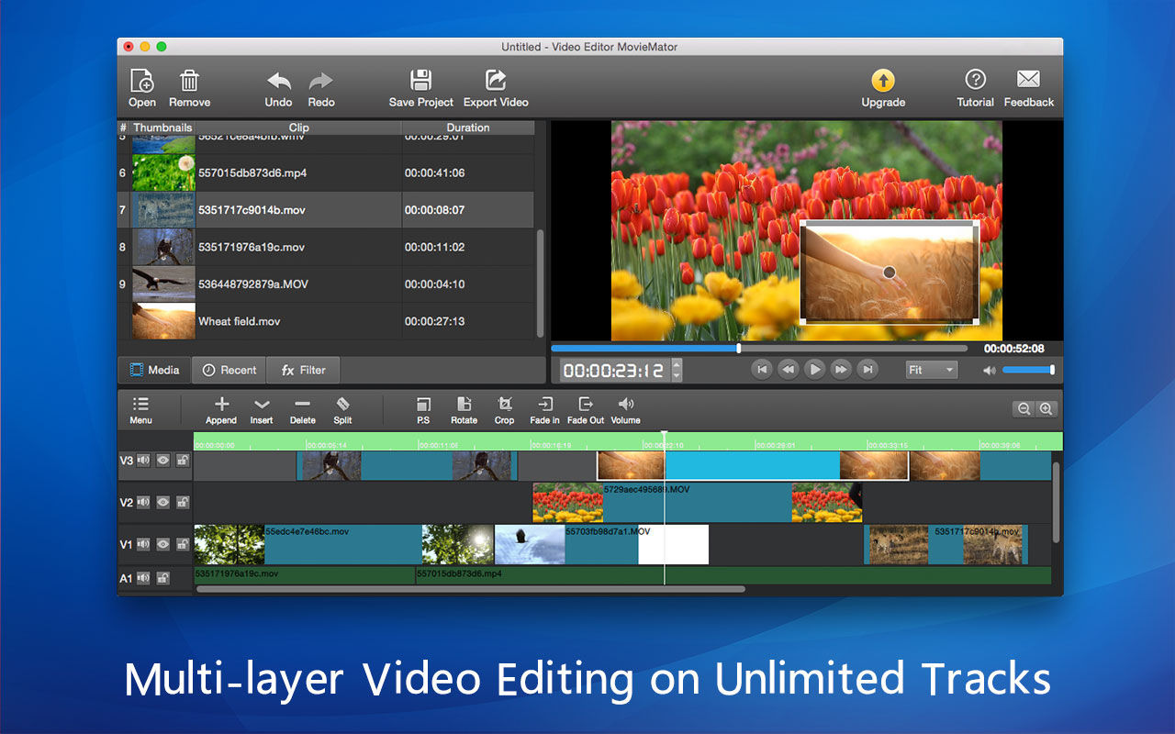The width and height of the screenshot is (1175, 734).
Task: Select the Wheat field.mov thumbnail
Action: [x=163, y=321]
